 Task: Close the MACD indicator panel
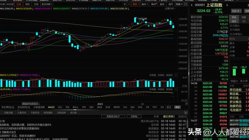point(176,89)
